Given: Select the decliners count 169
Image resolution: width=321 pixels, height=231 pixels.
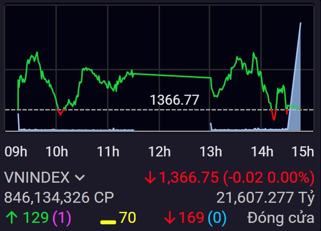Looking at the screenshot, I should (x=191, y=218).
